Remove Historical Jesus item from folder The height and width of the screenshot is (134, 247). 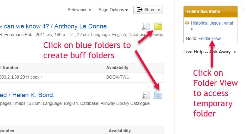(187, 23)
